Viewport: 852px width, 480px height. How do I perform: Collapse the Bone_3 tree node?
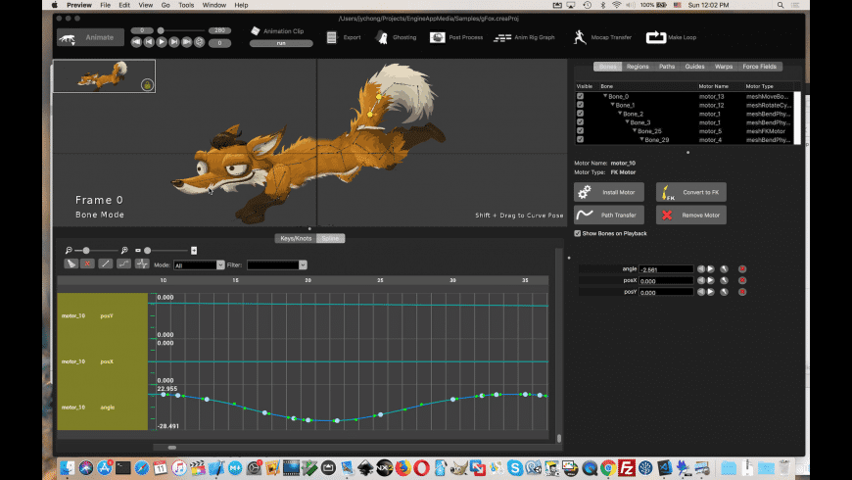[x=627, y=122]
